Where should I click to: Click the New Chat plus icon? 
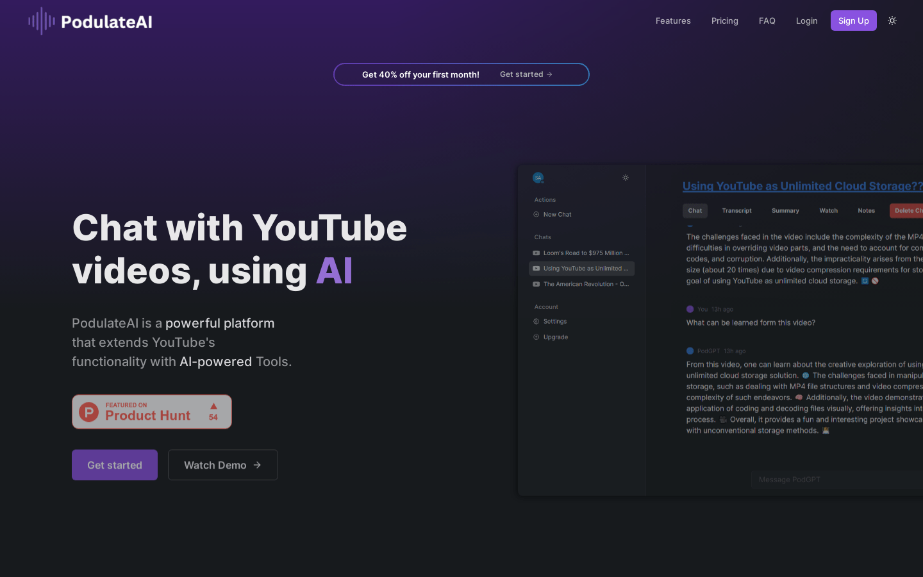pos(536,214)
